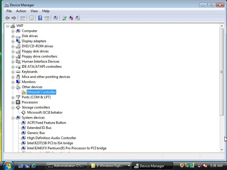Select the Floppy drive controllers icon
The image size is (227, 170).
18,56
